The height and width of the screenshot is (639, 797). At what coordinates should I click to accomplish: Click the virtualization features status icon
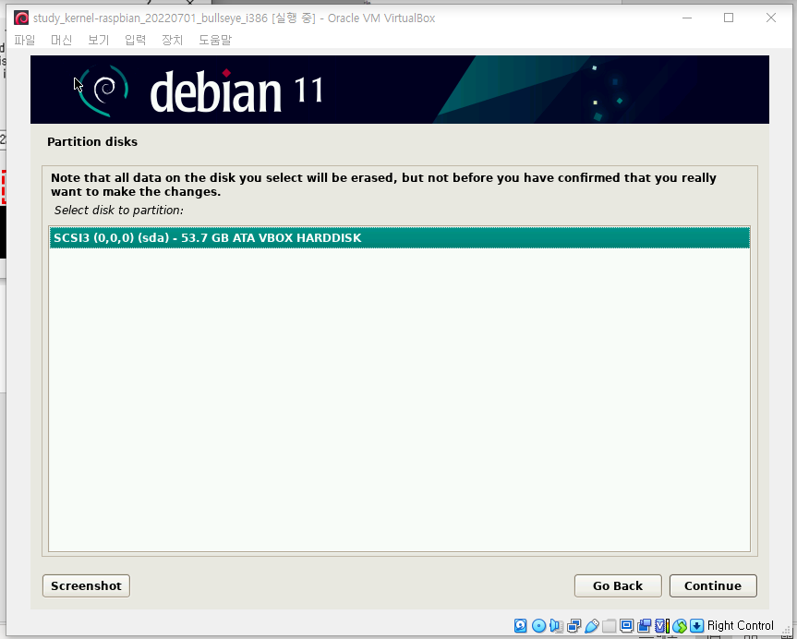click(x=662, y=625)
